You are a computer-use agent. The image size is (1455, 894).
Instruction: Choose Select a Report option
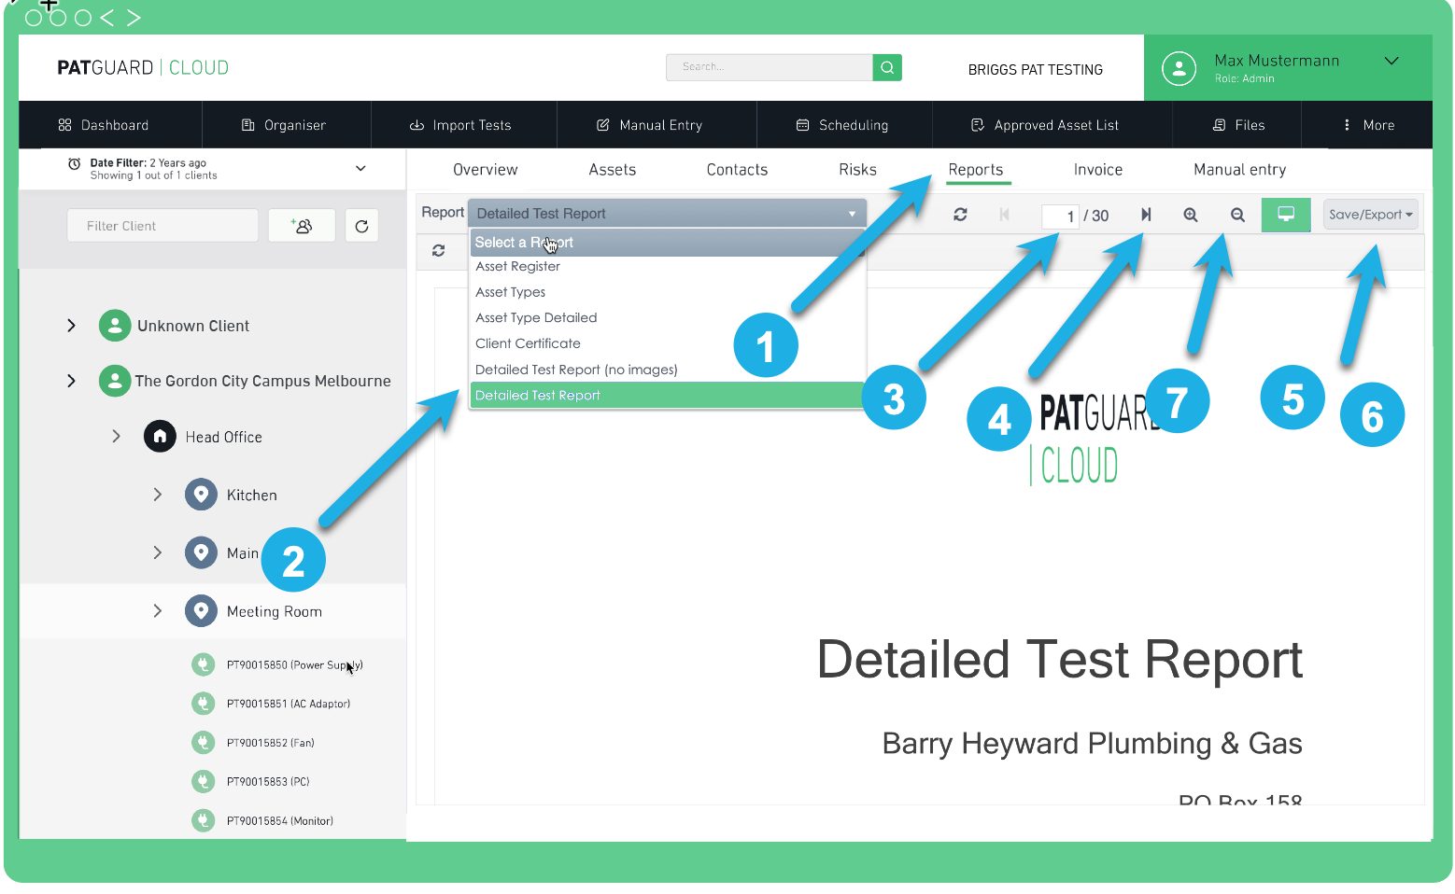pyautogui.click(x=667, y=242)
